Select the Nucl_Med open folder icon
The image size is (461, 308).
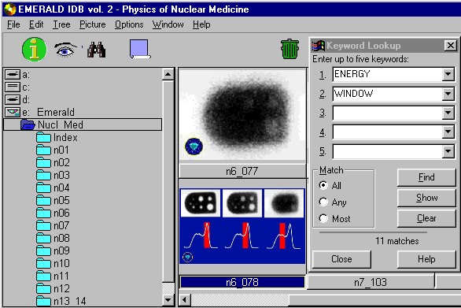point(28,124)
